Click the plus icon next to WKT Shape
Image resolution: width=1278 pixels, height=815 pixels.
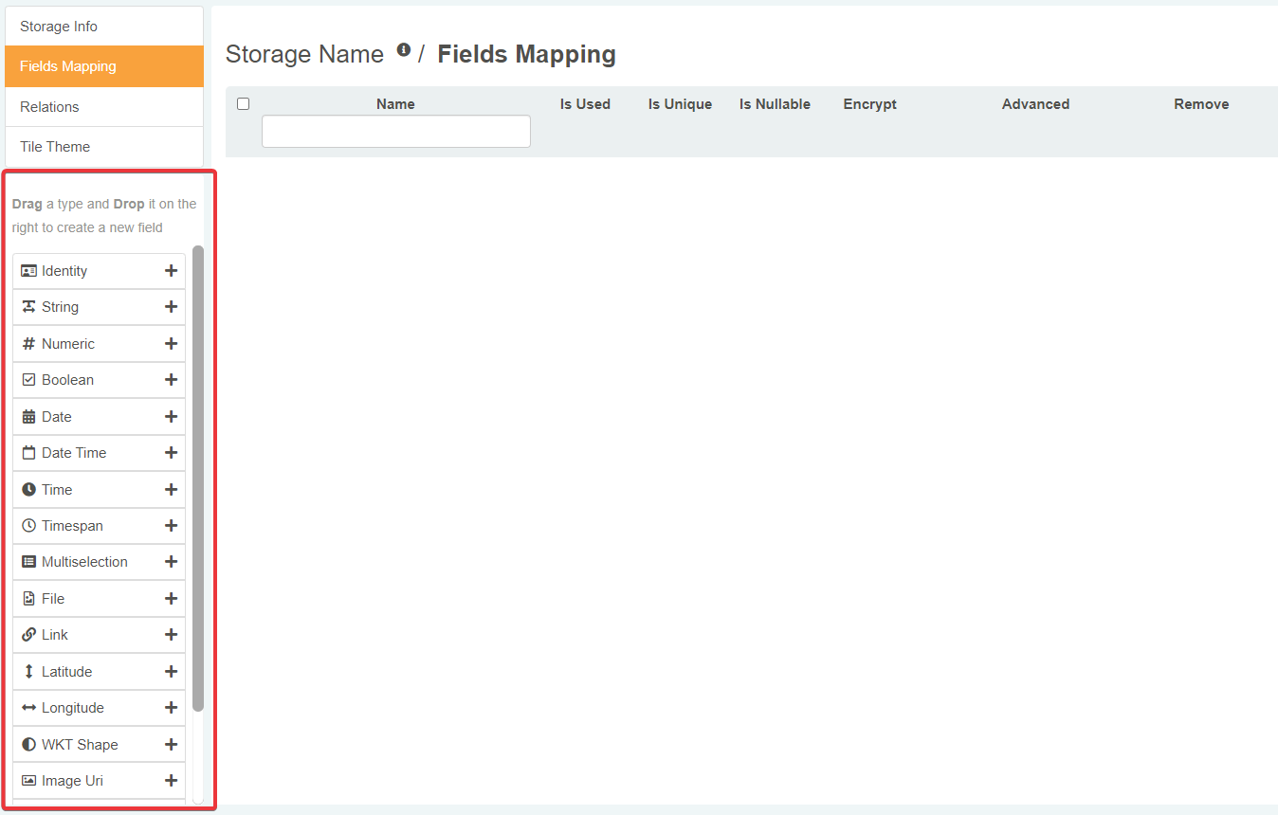171,745
